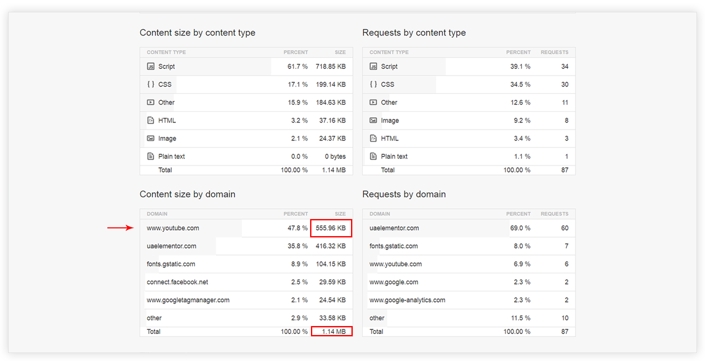Click the Plain text icon in Content size table
Viewport: 705px width, 361px height.
[150, 156]
